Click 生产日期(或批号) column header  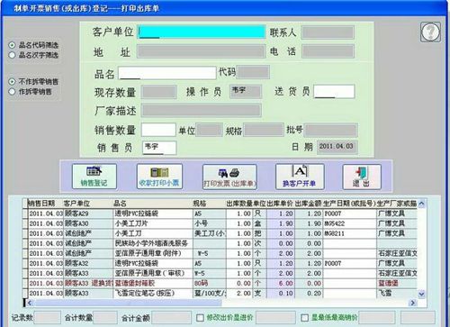[x=349, y=204]
